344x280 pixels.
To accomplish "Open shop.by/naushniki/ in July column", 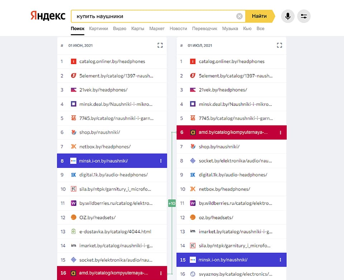I will click(219, 146).
